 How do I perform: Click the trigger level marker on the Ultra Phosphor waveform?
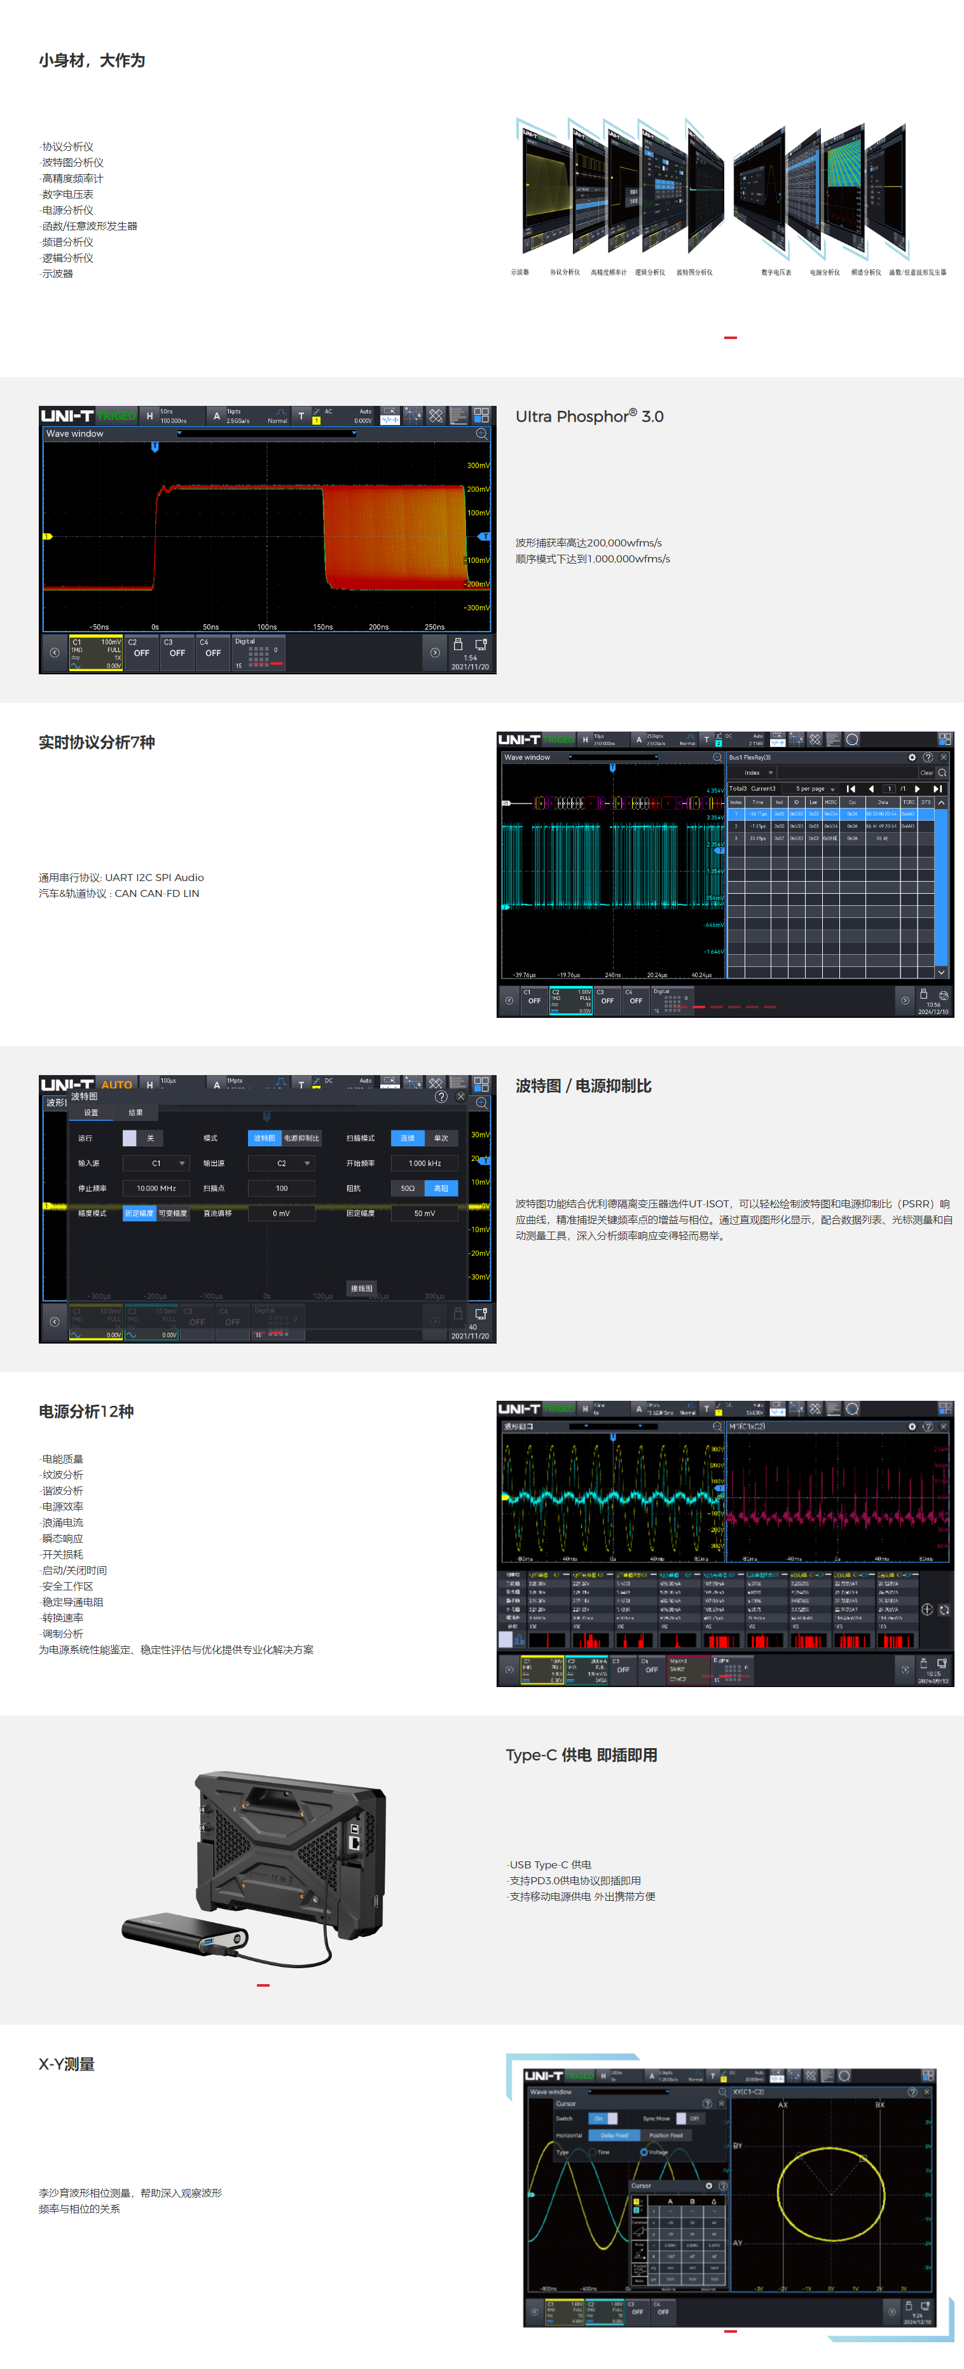[485, 536]
